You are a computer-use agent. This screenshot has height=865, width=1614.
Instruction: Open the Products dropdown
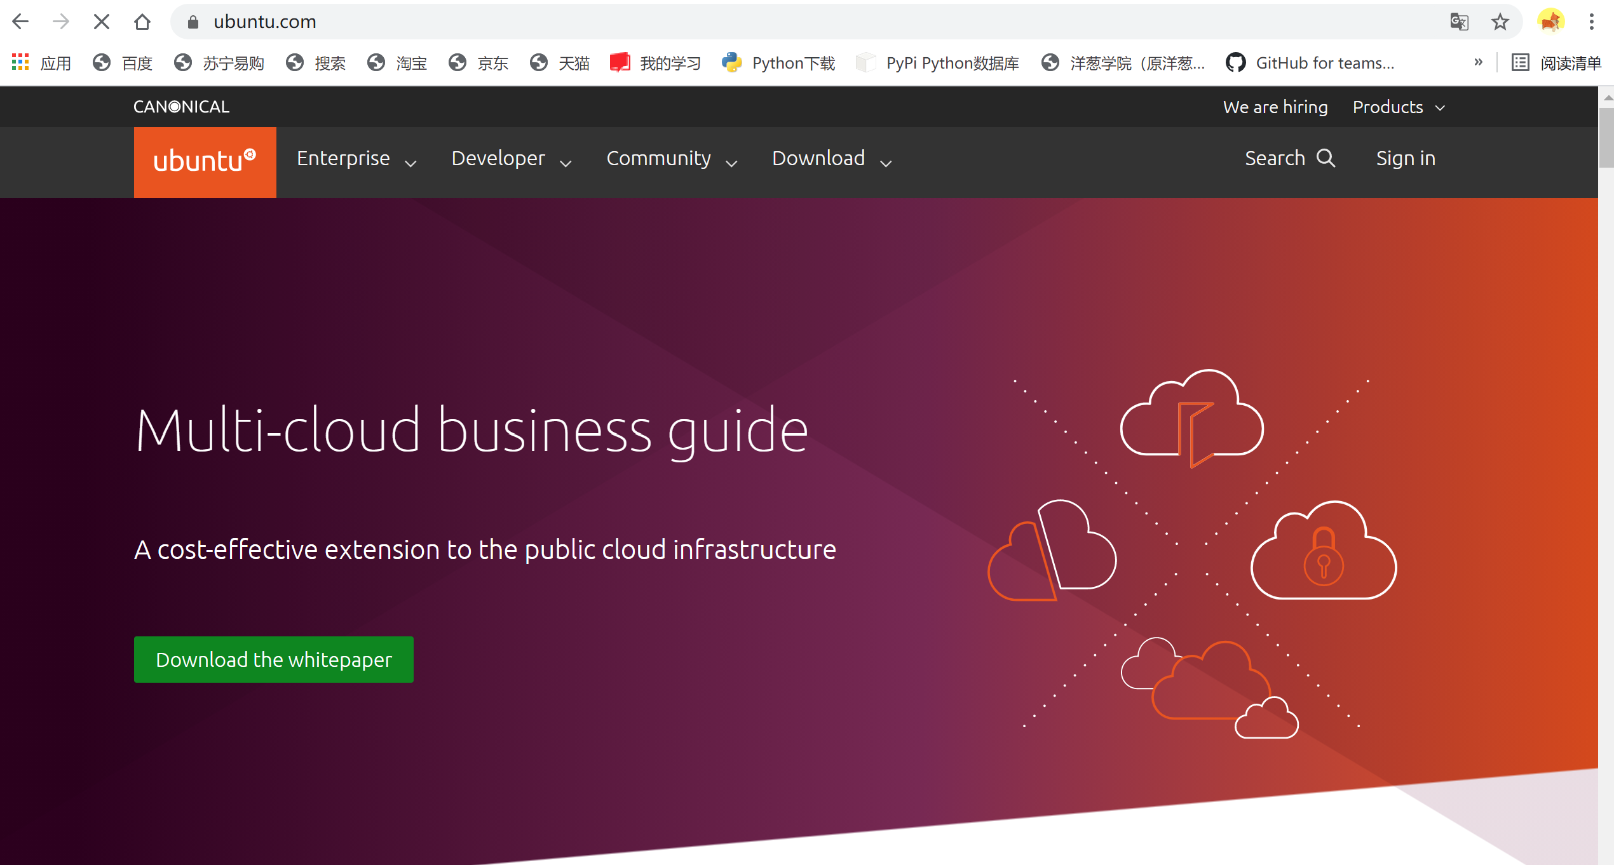[x=1399, y=107]
